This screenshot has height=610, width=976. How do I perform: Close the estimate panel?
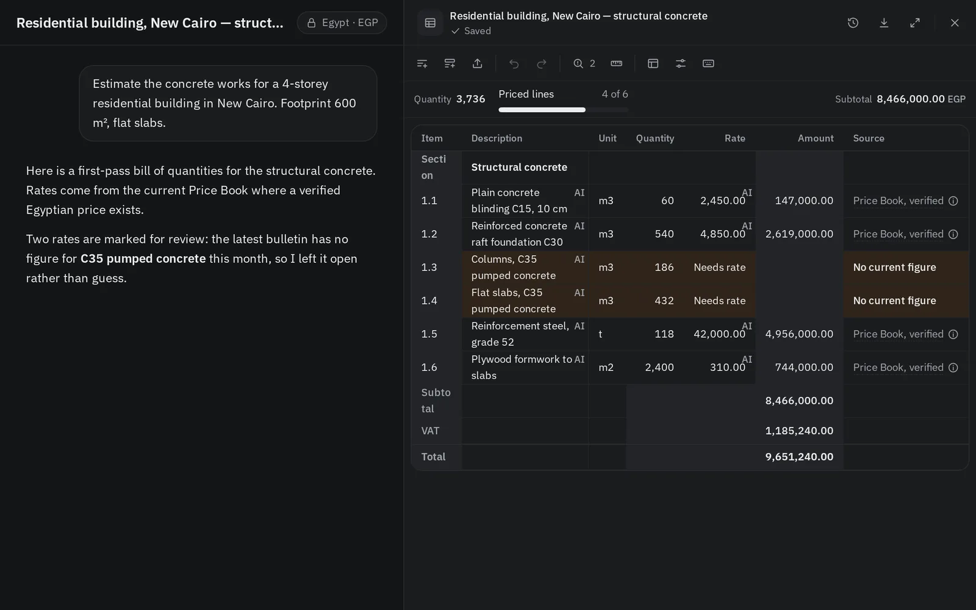coord(955,23)
